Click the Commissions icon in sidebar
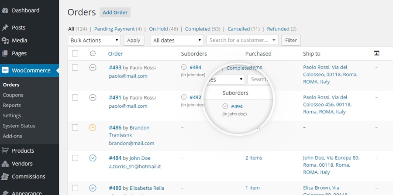393x195 pixels. [5, 177]
